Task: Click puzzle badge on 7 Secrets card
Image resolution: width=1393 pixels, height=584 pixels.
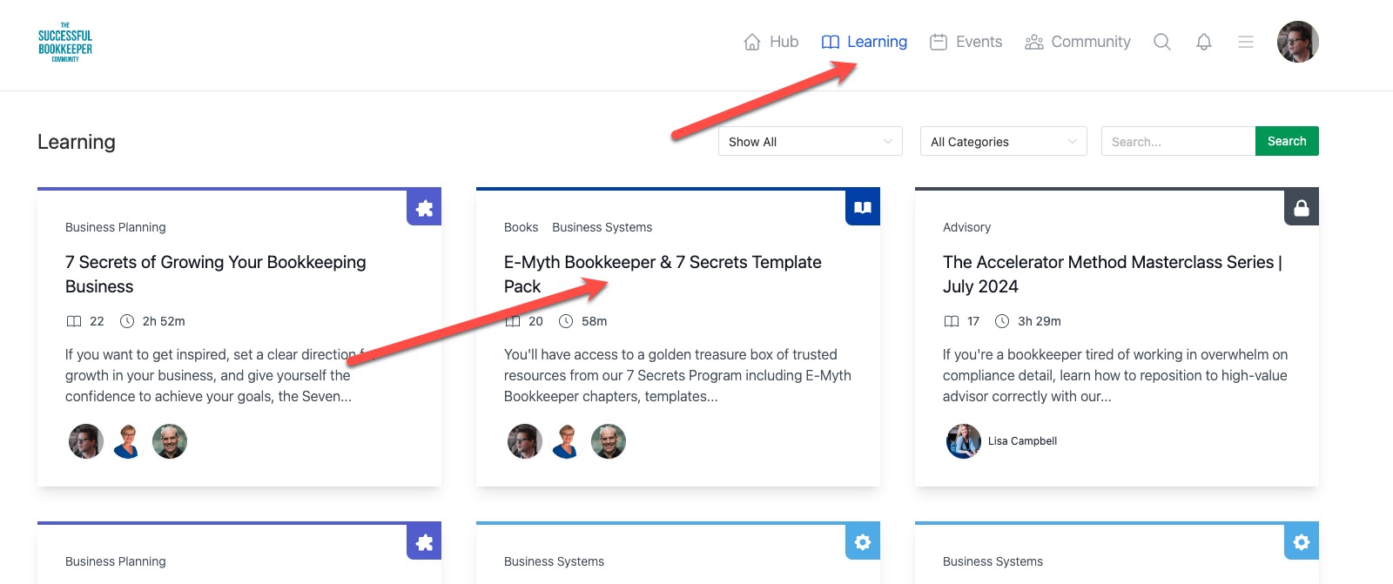Action: coord(424,208)
